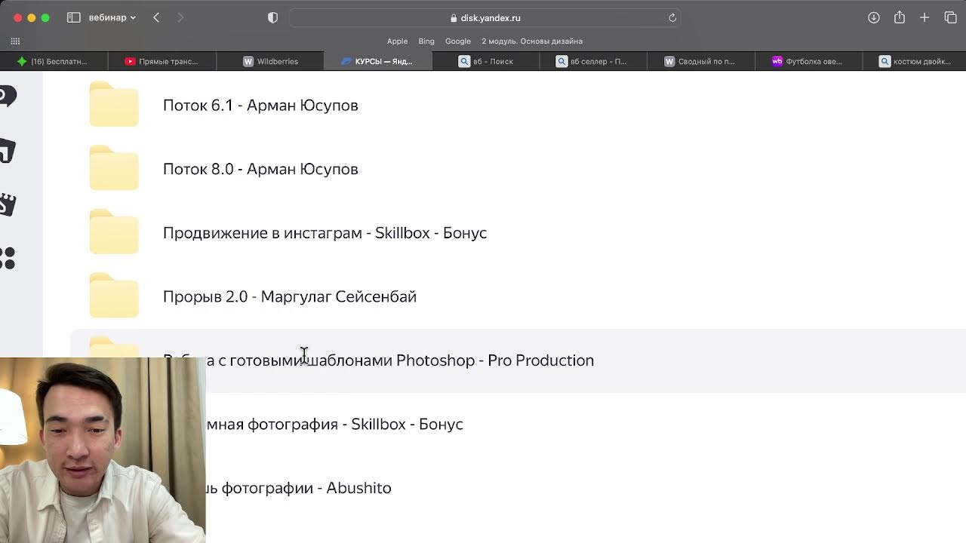Screen dimensions: 966x543
Task: Toggle the Safari sidebar icon
Action: coord(73,17)
